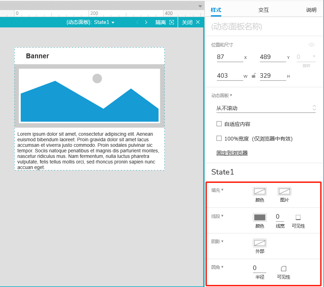Screen dimensions: 324x287
Task: Click the corner 半径 value field
Action: pos(260,268)
